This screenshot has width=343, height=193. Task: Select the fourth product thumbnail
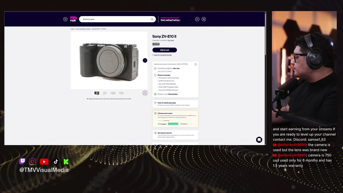point(121,93)
